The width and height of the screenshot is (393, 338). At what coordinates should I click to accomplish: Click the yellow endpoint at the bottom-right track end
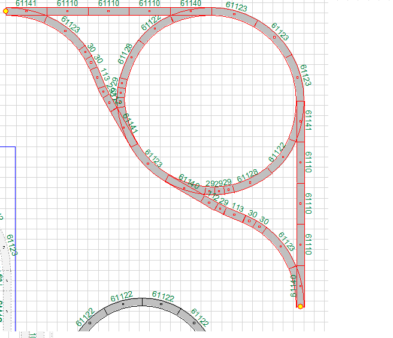click(x=300, y=306)
